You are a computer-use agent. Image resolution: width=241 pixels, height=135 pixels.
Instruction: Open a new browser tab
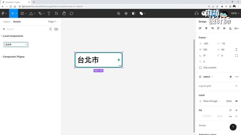(34, 2)
